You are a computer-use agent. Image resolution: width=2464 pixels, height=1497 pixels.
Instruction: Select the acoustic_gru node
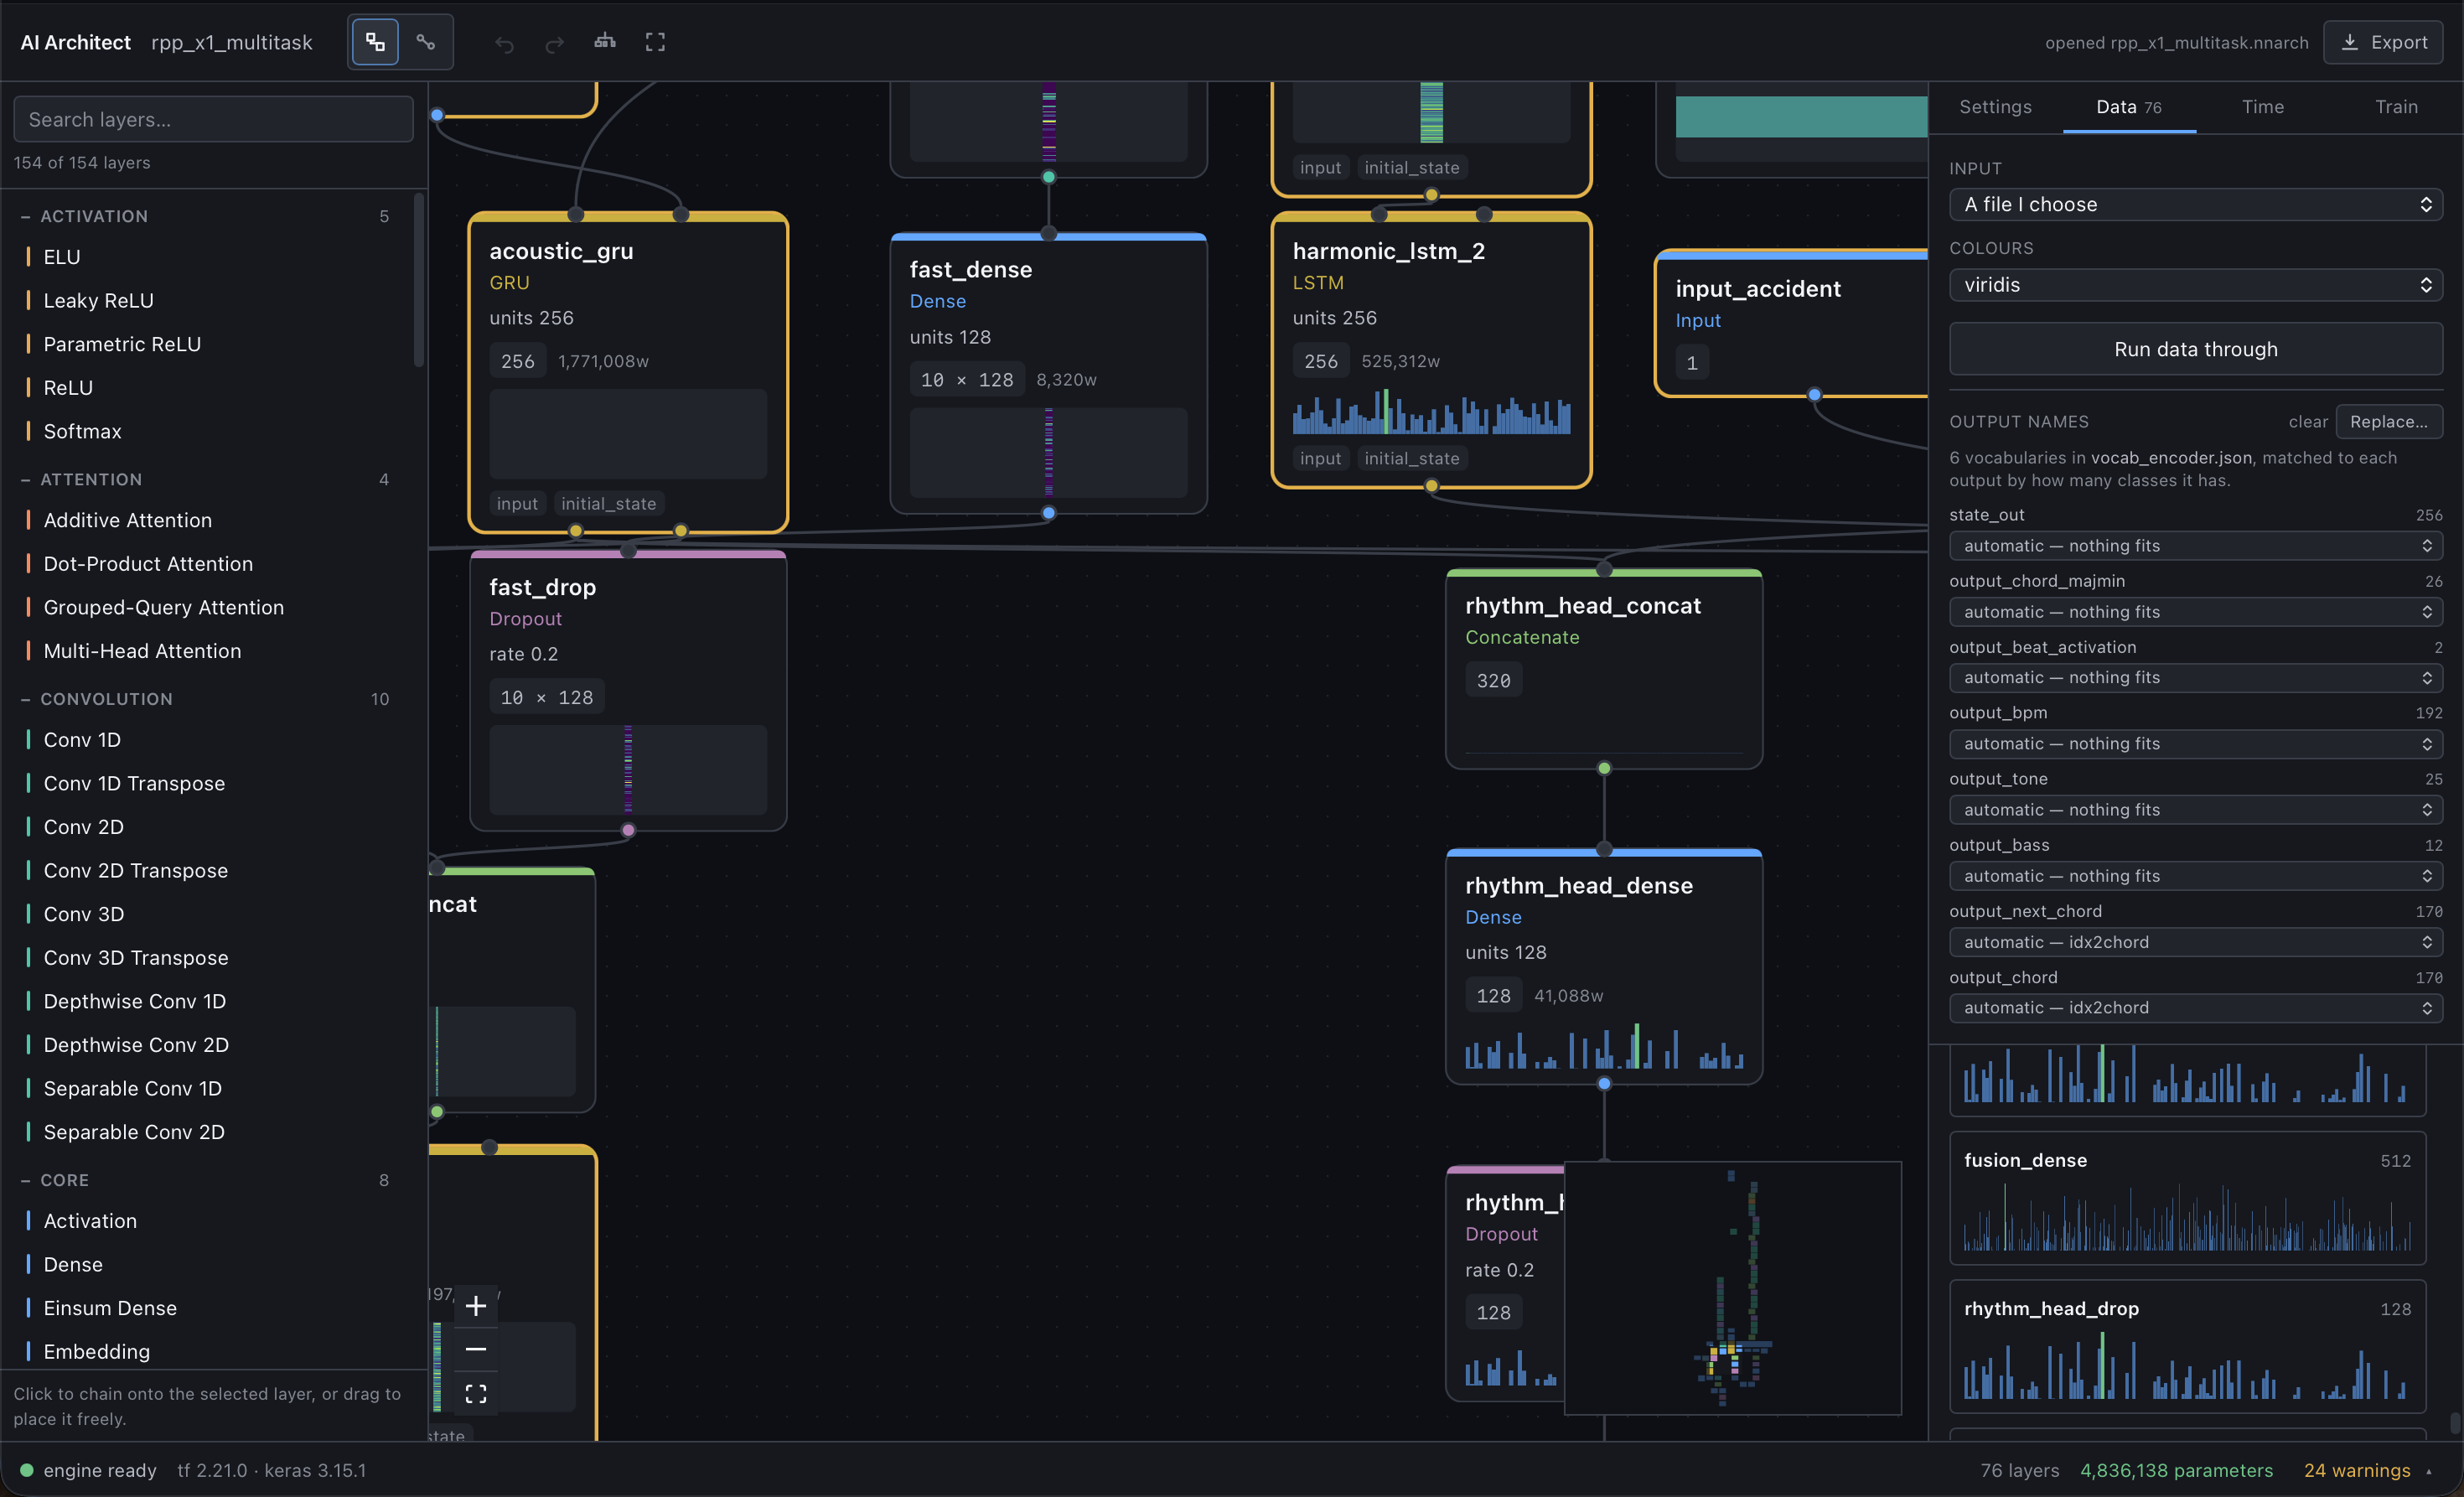point(628,372)
